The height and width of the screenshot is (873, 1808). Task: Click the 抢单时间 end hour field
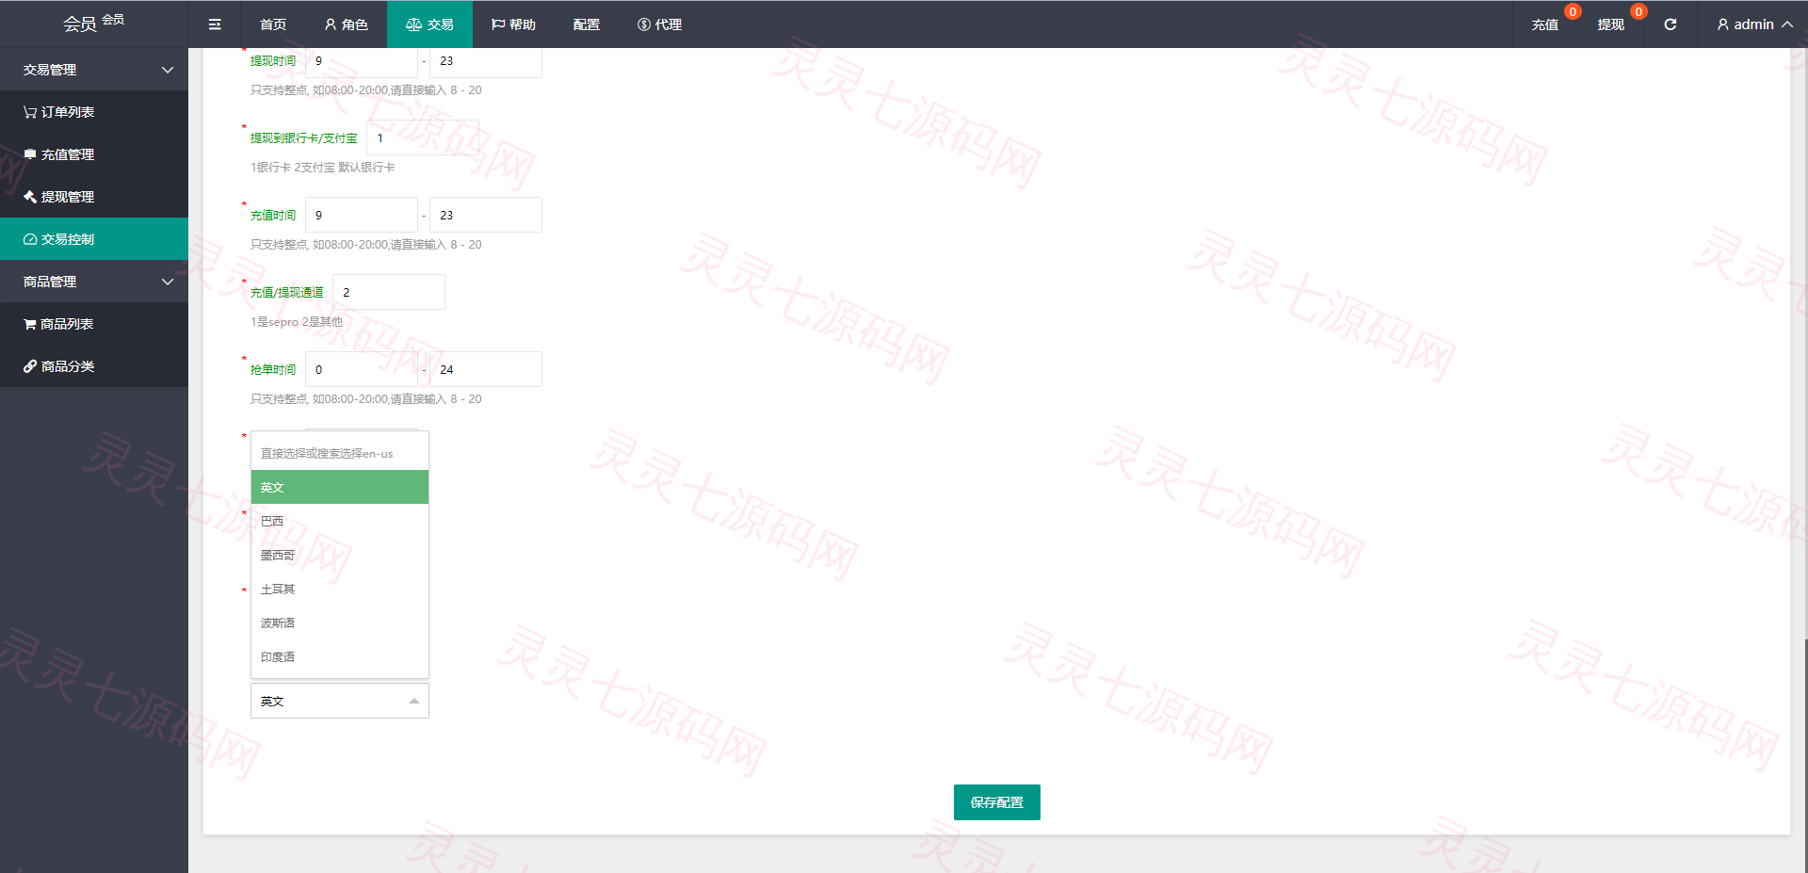486,369
